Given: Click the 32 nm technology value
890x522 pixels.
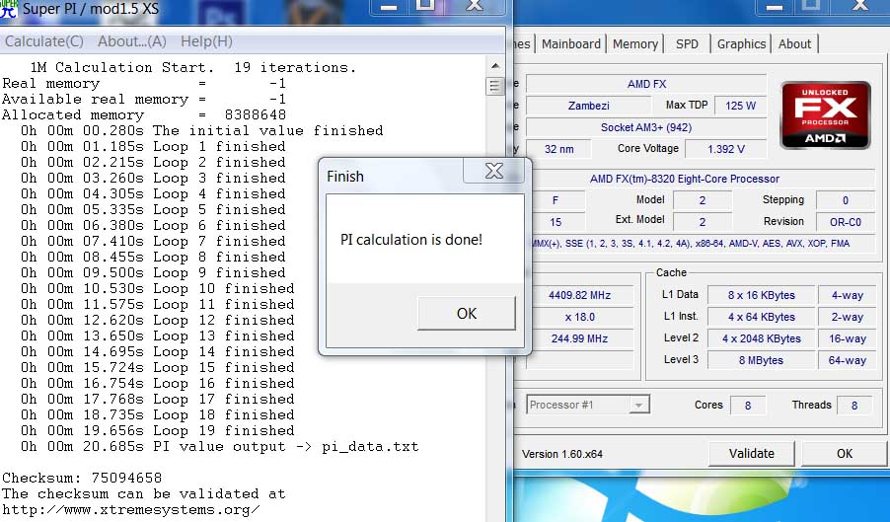Looking at the screenshot, I should [559, 149].
